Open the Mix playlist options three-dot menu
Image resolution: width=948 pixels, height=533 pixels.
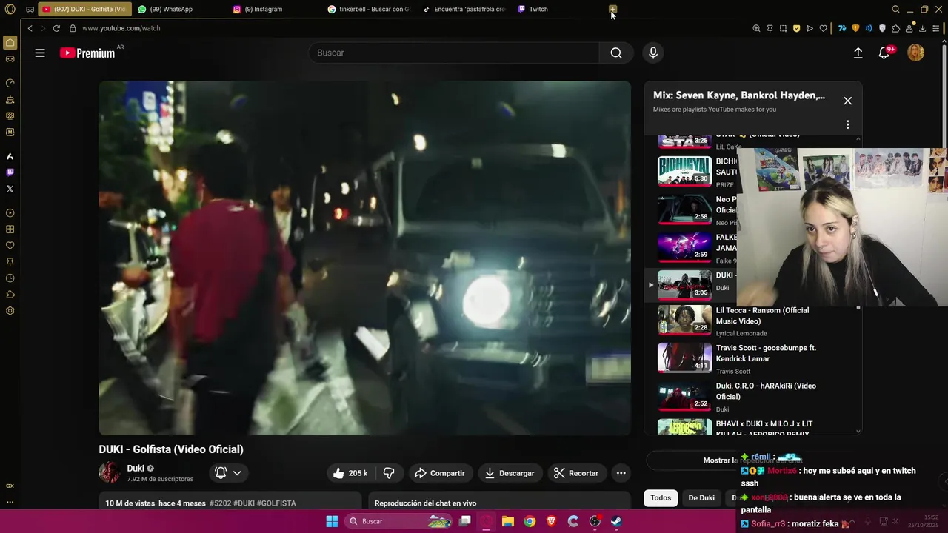click(x=847, y=124)
